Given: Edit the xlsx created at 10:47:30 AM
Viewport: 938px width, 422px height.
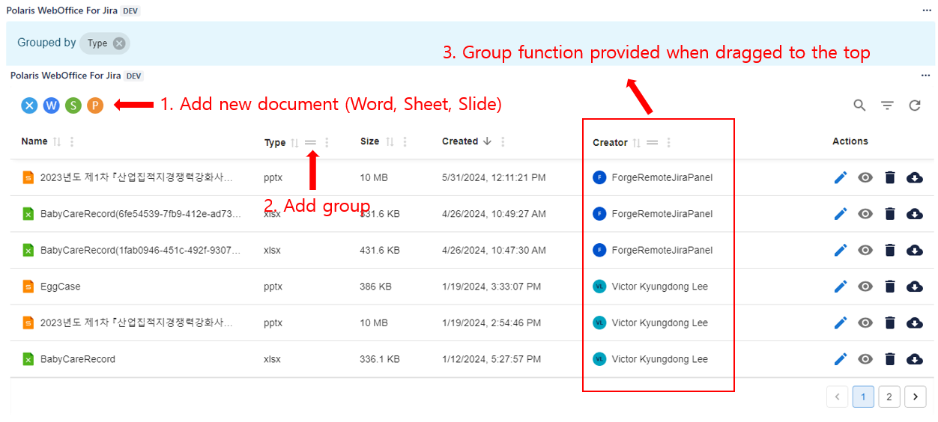Looking at the screenshot, I should (x=841, y=250).
